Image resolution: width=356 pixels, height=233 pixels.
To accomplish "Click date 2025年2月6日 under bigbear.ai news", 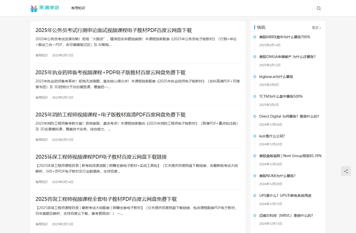I will (269, 85).
